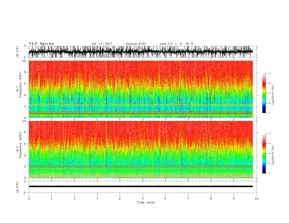Click the 'VLF Spectra' title text
This screenshot has width=289, height=223.
(x=41, y=44)
